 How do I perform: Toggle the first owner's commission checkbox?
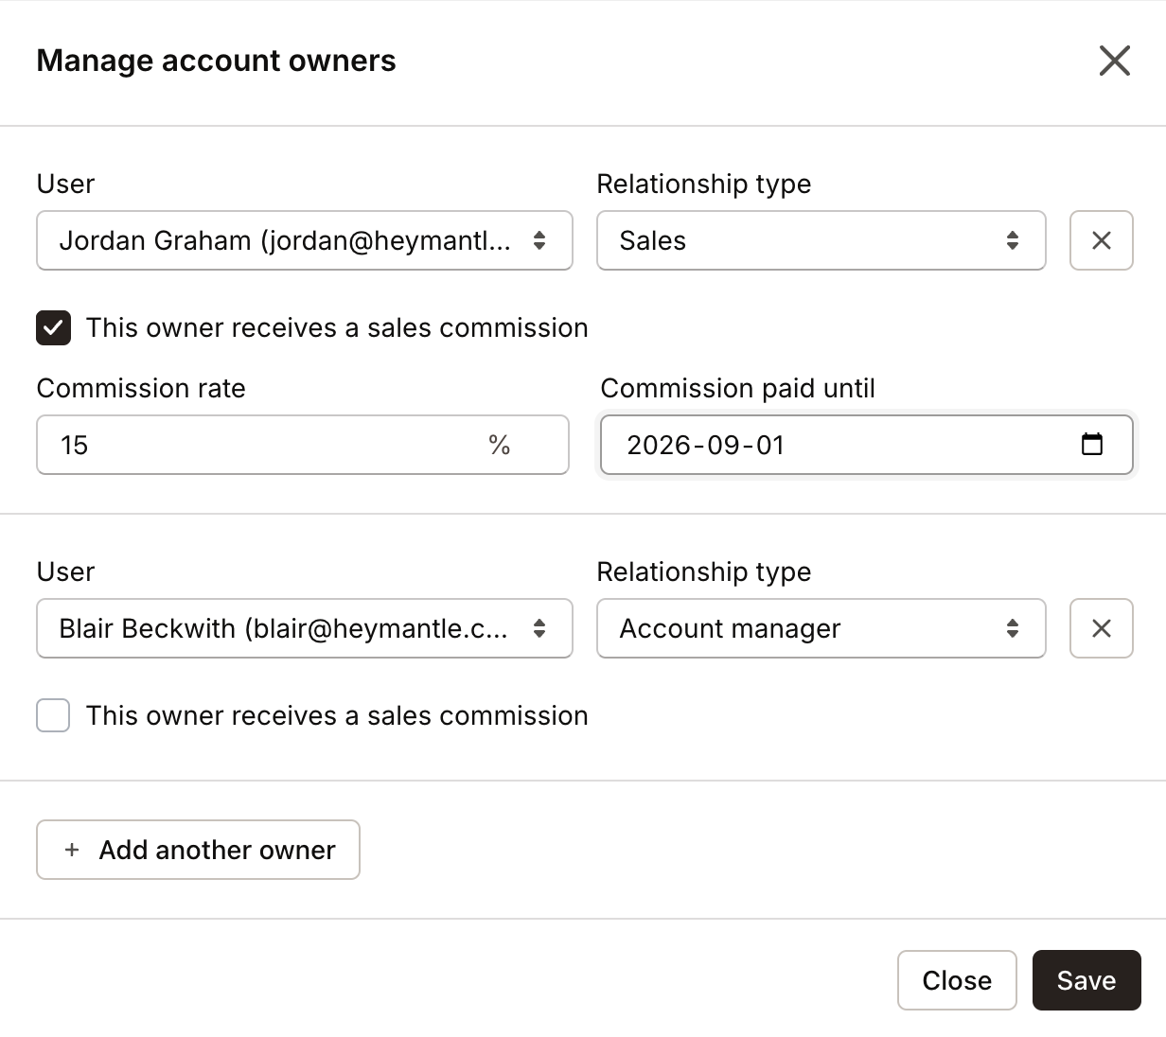(52, 327)
